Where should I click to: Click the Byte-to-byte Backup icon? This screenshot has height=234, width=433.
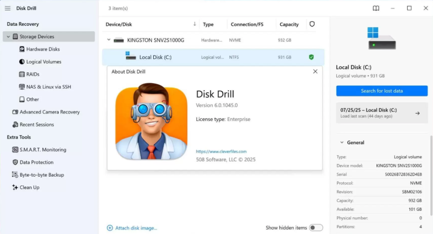point(15,175)
